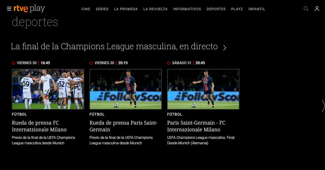The width and height of the screenshot is (325, 170).
Task: Switch to the INFORMATIVOS section
Action: pyautogui.click(x=187, y=9)
